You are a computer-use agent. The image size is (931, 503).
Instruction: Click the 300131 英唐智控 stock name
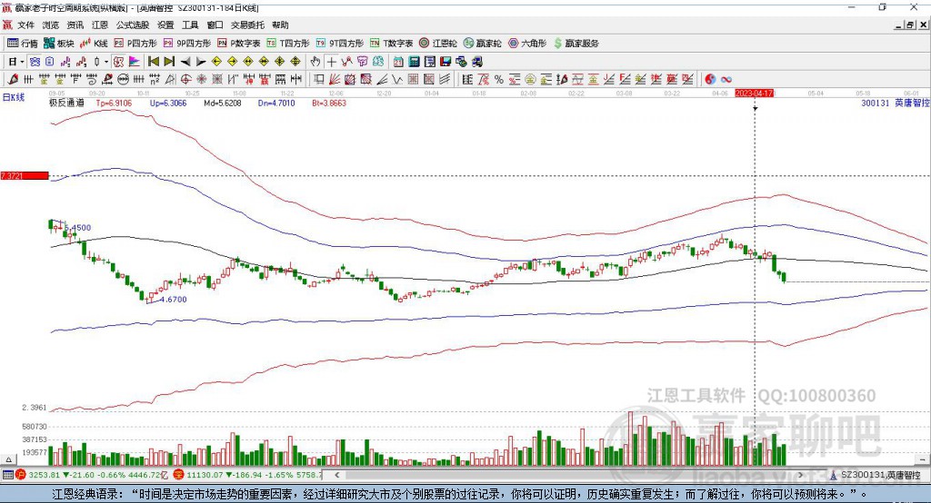[x=896, y=103]
